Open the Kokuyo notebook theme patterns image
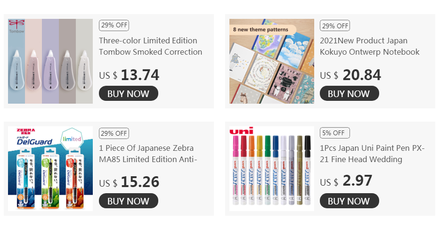 (x=272, y=61)
